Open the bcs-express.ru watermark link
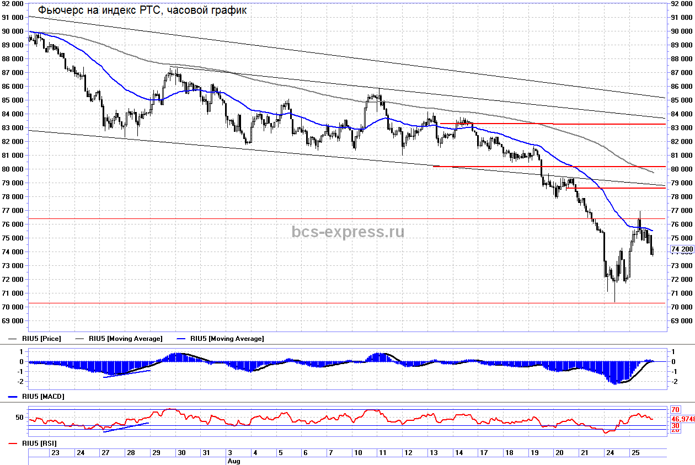Viewport: 695px width, 465px height. [x=347, y=232]
